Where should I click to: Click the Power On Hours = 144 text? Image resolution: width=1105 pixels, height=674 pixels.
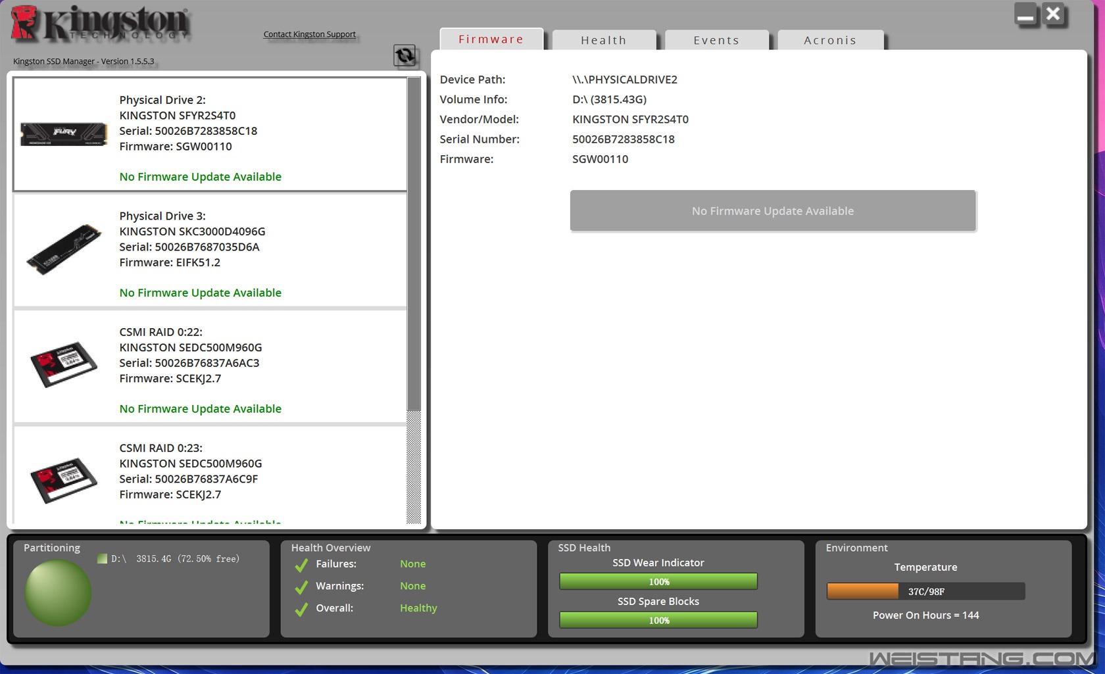[x=926, y=615]
